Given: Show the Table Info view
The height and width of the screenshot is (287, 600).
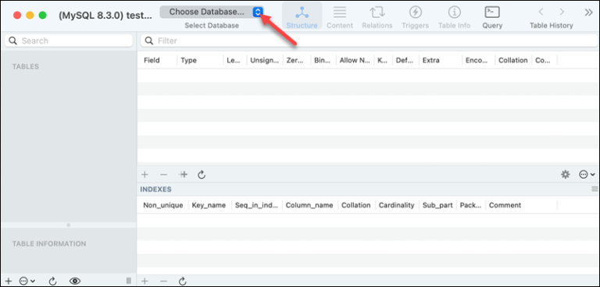Looking at the screenshot, I should 454,18.
